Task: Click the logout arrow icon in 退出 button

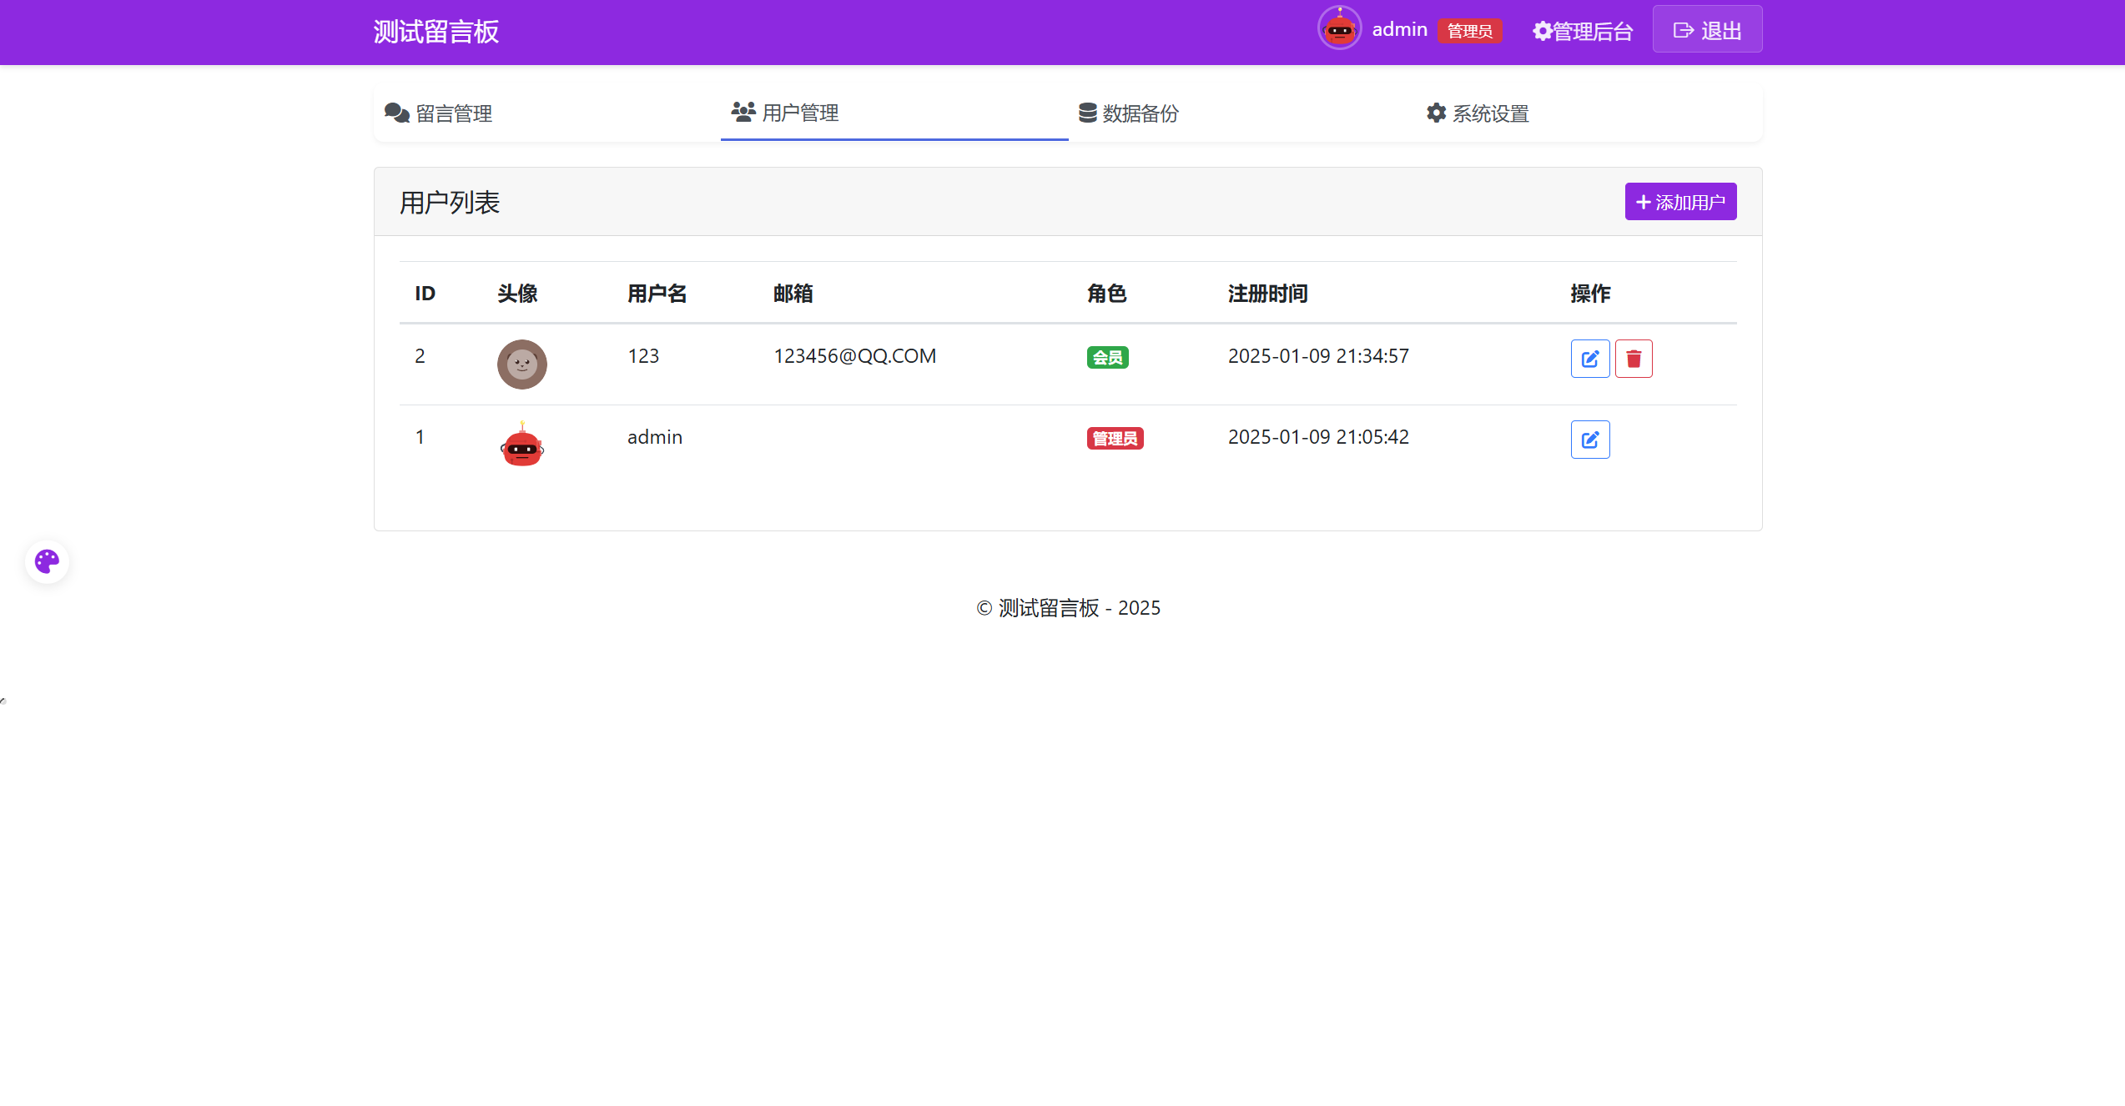Action: [1683, 29]
